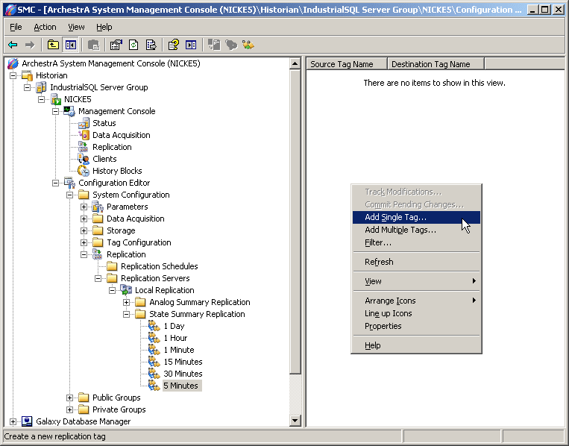Click the Historian folder icon in tree

27,75
